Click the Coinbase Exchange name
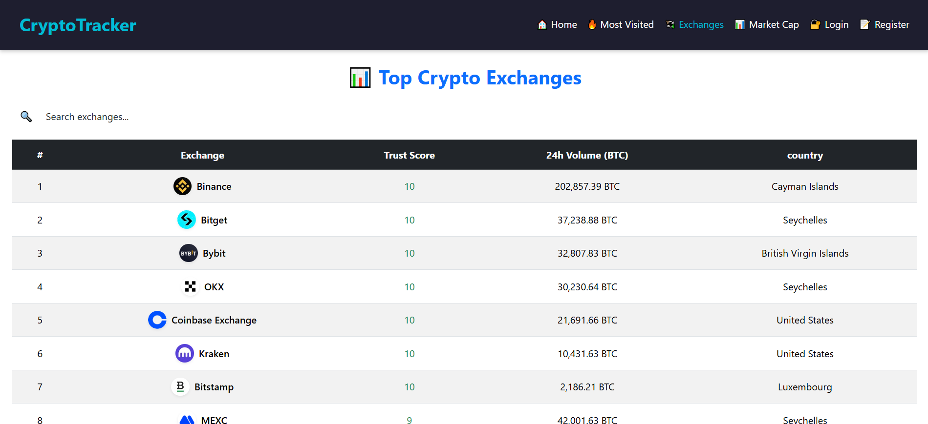 tap(214, 320)
